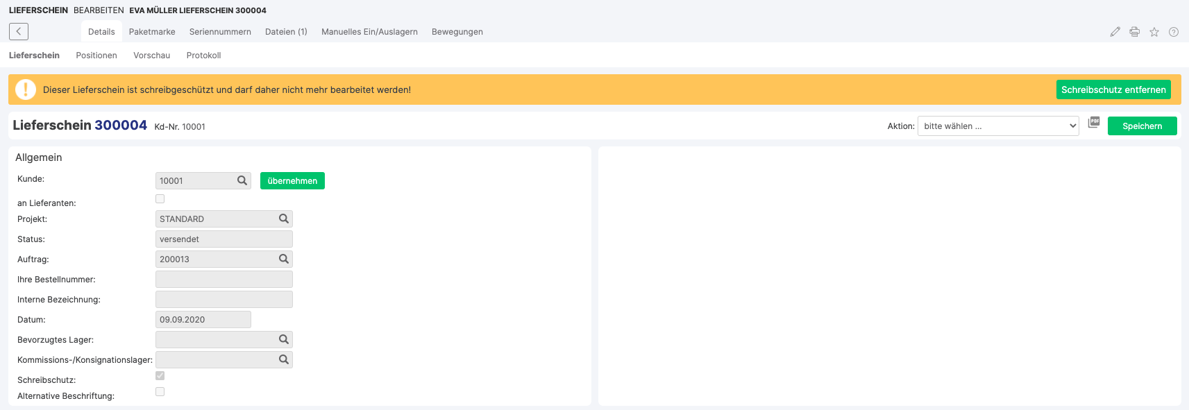Mark page as favorite with star icon
Screen dimensions: 1189x410
click(x=1154, y=32)
